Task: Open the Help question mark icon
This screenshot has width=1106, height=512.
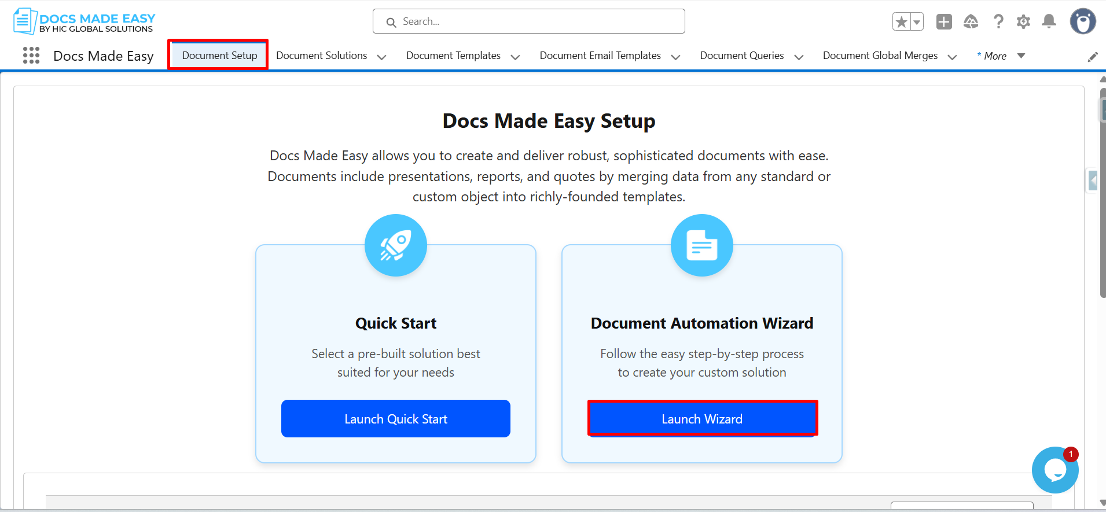Action: pyautogui.click(x=998, y=22)
